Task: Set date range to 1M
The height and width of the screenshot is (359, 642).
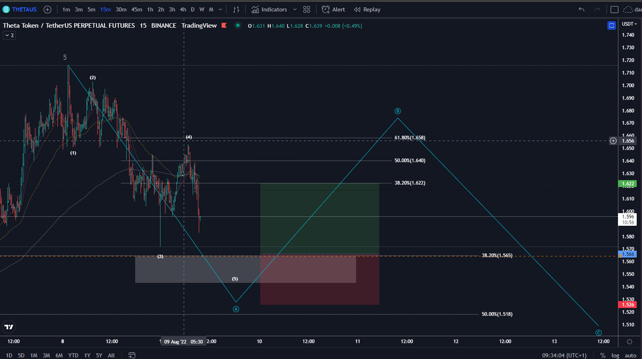Action: click(34, 355)
